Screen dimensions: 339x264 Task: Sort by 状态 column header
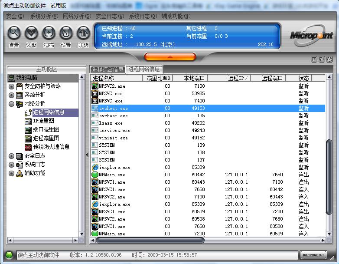click(299, 78)
